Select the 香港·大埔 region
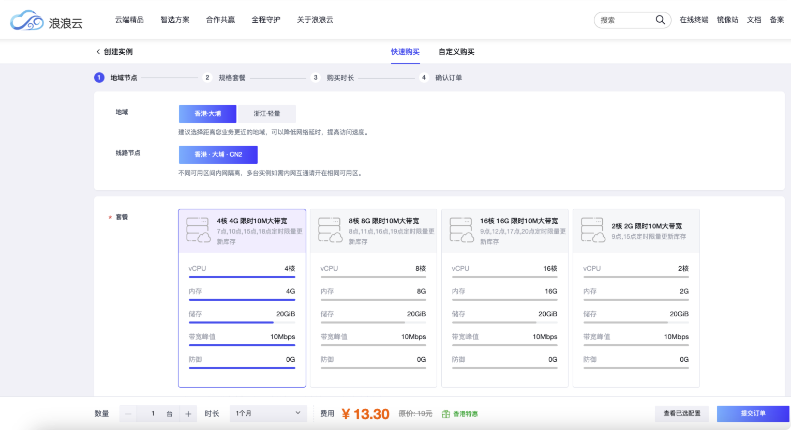Viewport: 791px width, 430px height. [207, 114]
